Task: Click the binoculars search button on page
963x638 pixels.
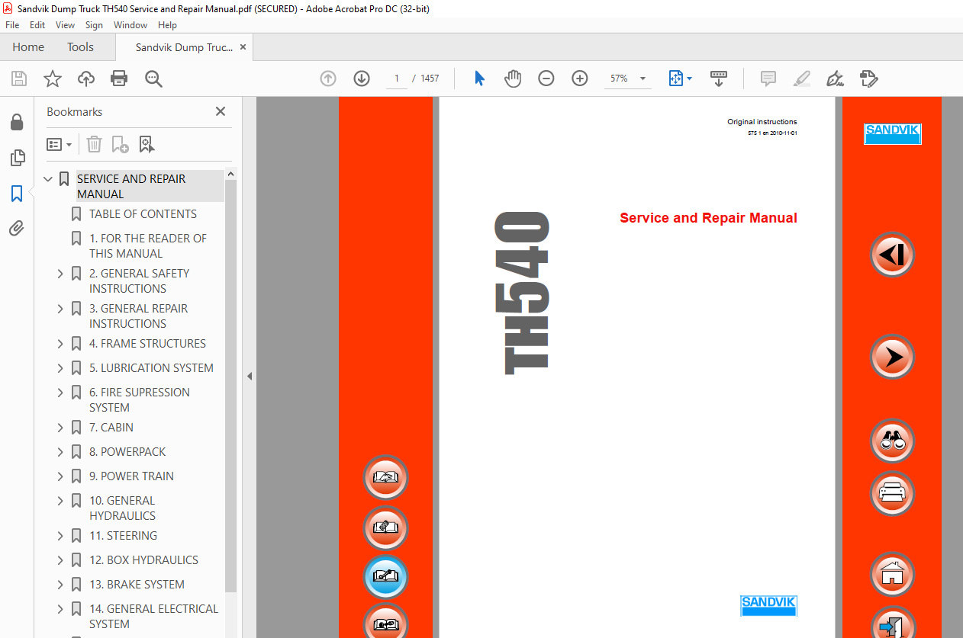Action: tap(892, 441)
